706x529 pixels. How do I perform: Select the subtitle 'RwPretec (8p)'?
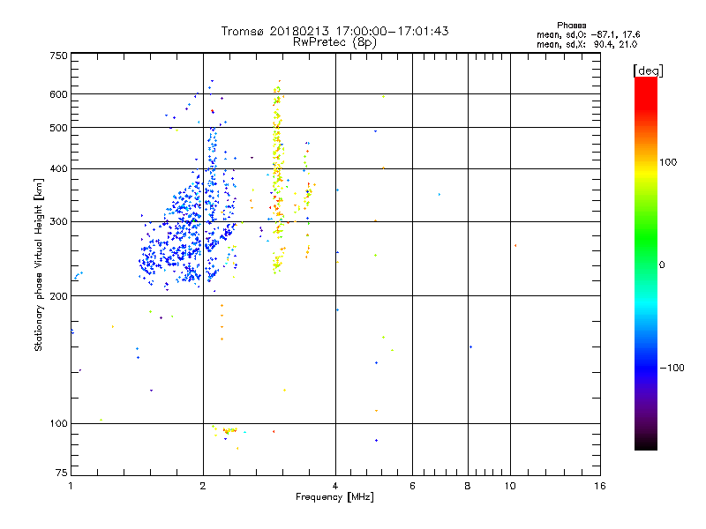click(334, 42)
